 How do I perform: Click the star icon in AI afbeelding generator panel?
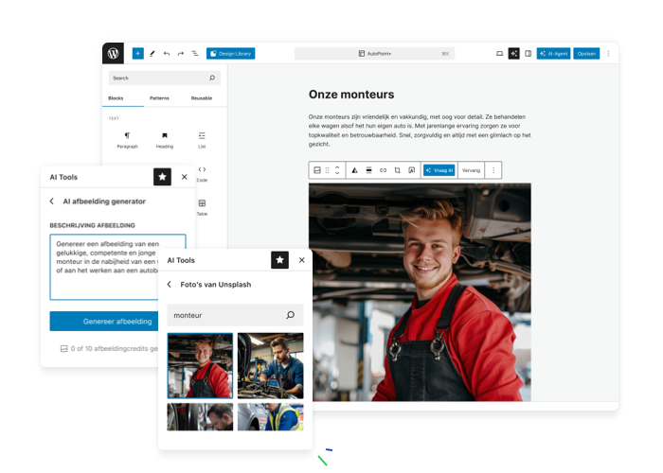click(162, 177)
